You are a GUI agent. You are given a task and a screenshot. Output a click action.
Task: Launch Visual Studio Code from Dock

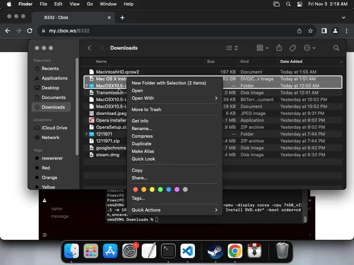188,251
